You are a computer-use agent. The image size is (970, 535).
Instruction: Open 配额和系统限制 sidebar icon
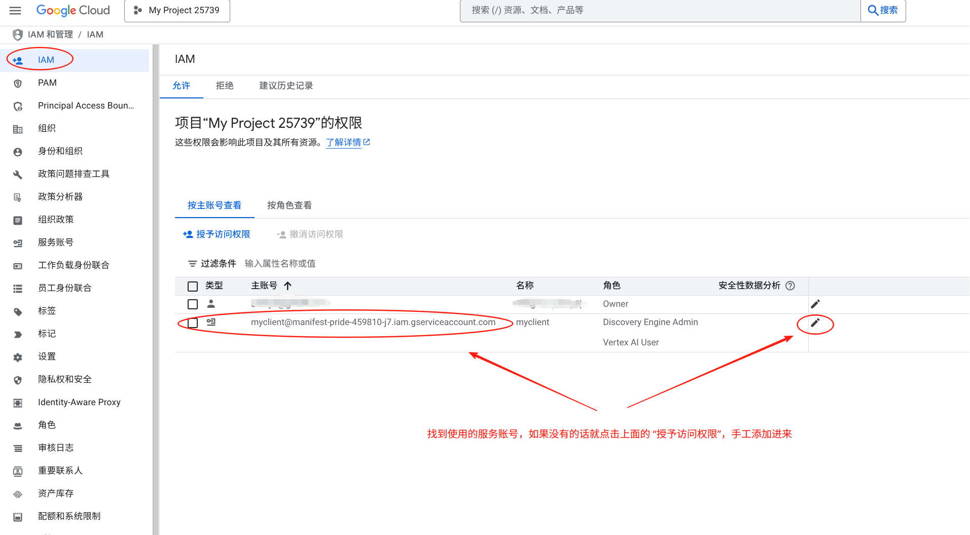[18, 517]
